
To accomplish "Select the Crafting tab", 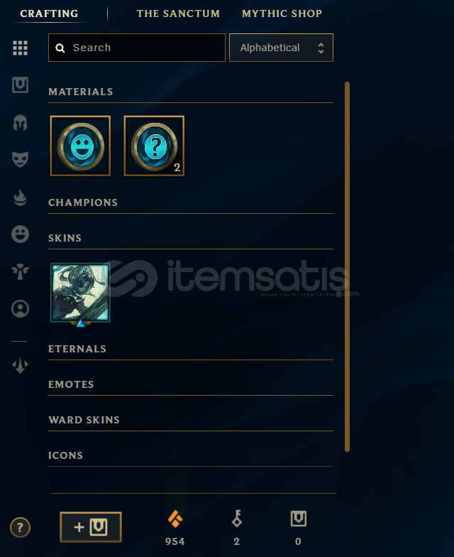I will click(49, 13).
